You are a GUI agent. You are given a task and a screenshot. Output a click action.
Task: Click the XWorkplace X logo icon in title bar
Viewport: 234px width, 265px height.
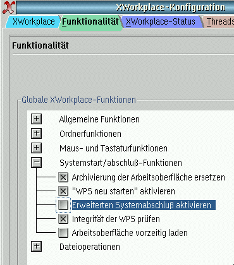(x=8, y=8)
